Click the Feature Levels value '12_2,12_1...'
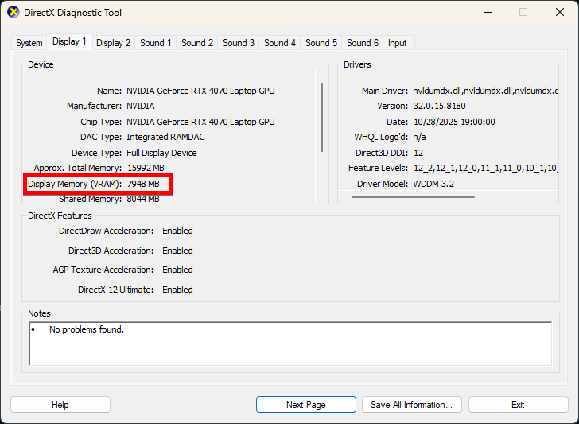579x424 pixels. (486, 168)
